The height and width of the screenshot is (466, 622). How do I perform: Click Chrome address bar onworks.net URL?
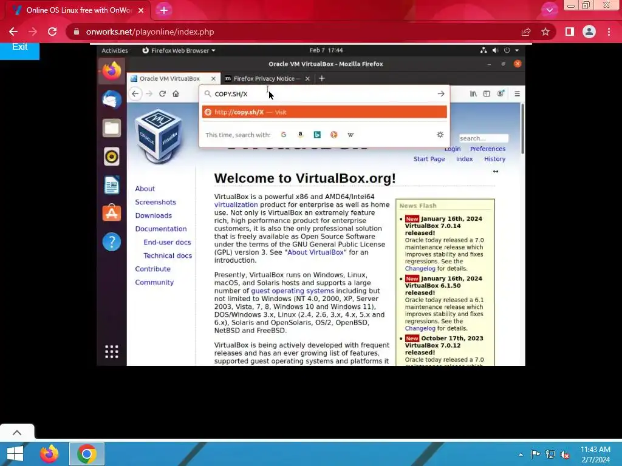[150, 32]
